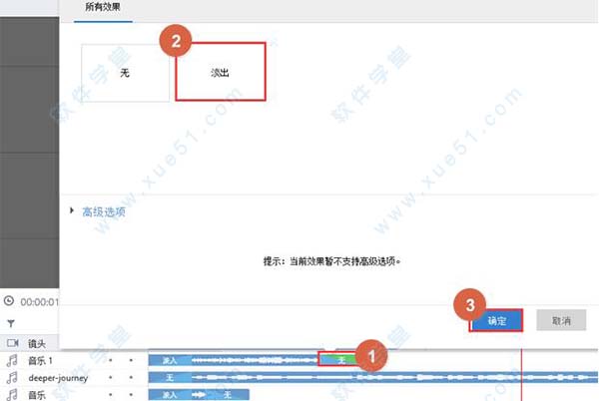Click the 淡入 tag on bottom 音乐 clip
The width and height of the screenshot is (599, 401).
[x=169, y=395]
